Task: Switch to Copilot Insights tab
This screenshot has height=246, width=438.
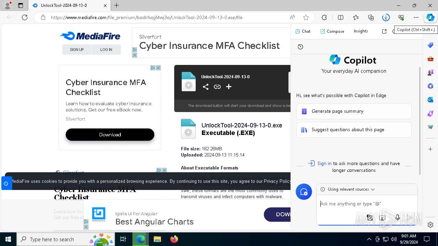Action: tap(361, 31)
